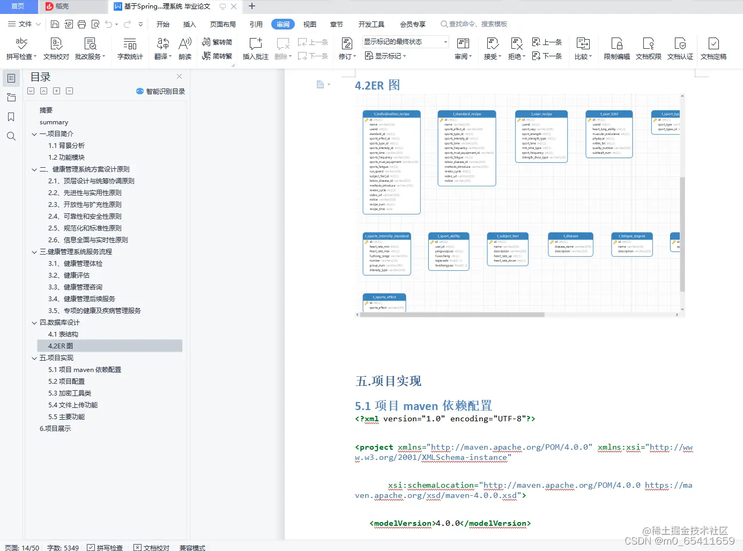Viewport: 743px width, 551px height.
Task: Open the 文件 menu dropdown
Action: pos(24,24)
